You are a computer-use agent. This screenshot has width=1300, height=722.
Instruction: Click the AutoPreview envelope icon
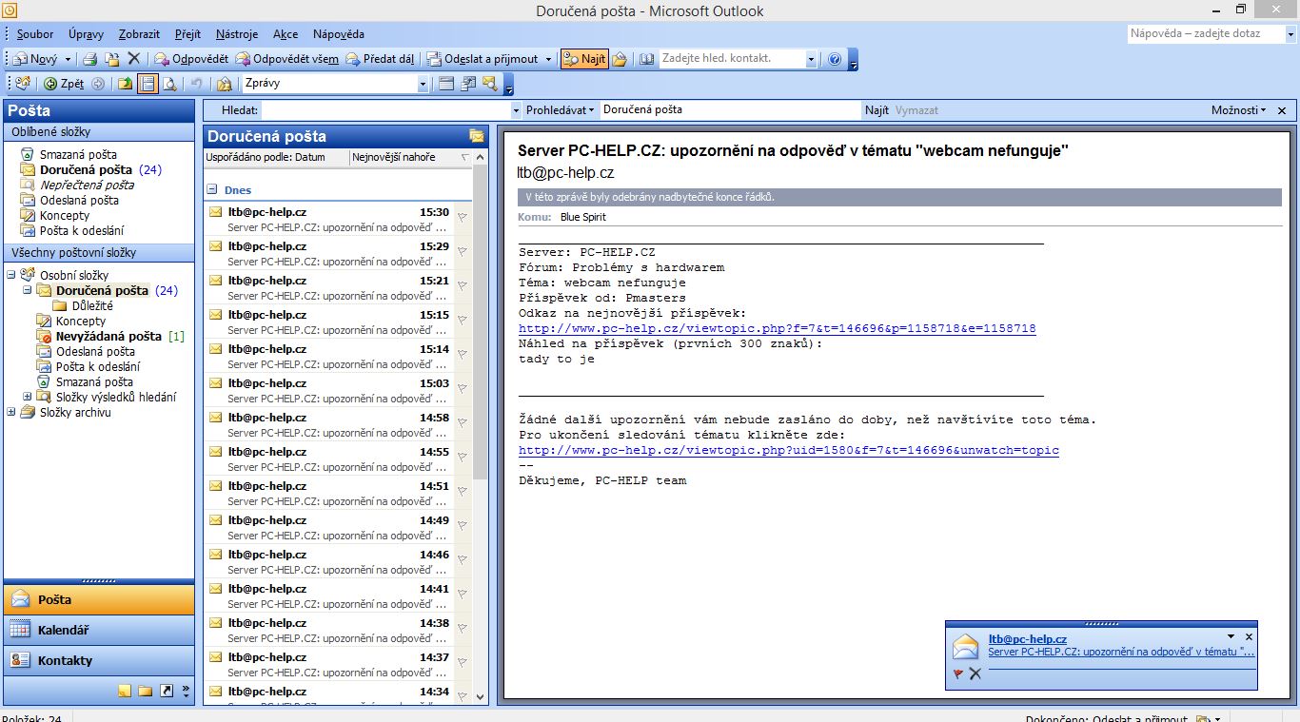[x=490, y=84]
